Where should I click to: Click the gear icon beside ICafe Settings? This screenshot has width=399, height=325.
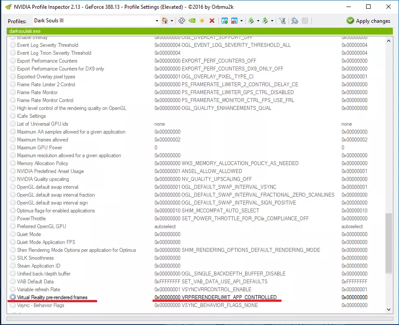point(12,116)
